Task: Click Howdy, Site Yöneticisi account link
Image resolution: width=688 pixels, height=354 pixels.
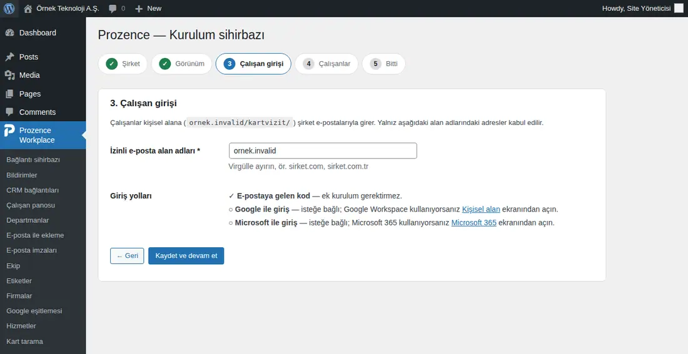Action: [636, 9]
